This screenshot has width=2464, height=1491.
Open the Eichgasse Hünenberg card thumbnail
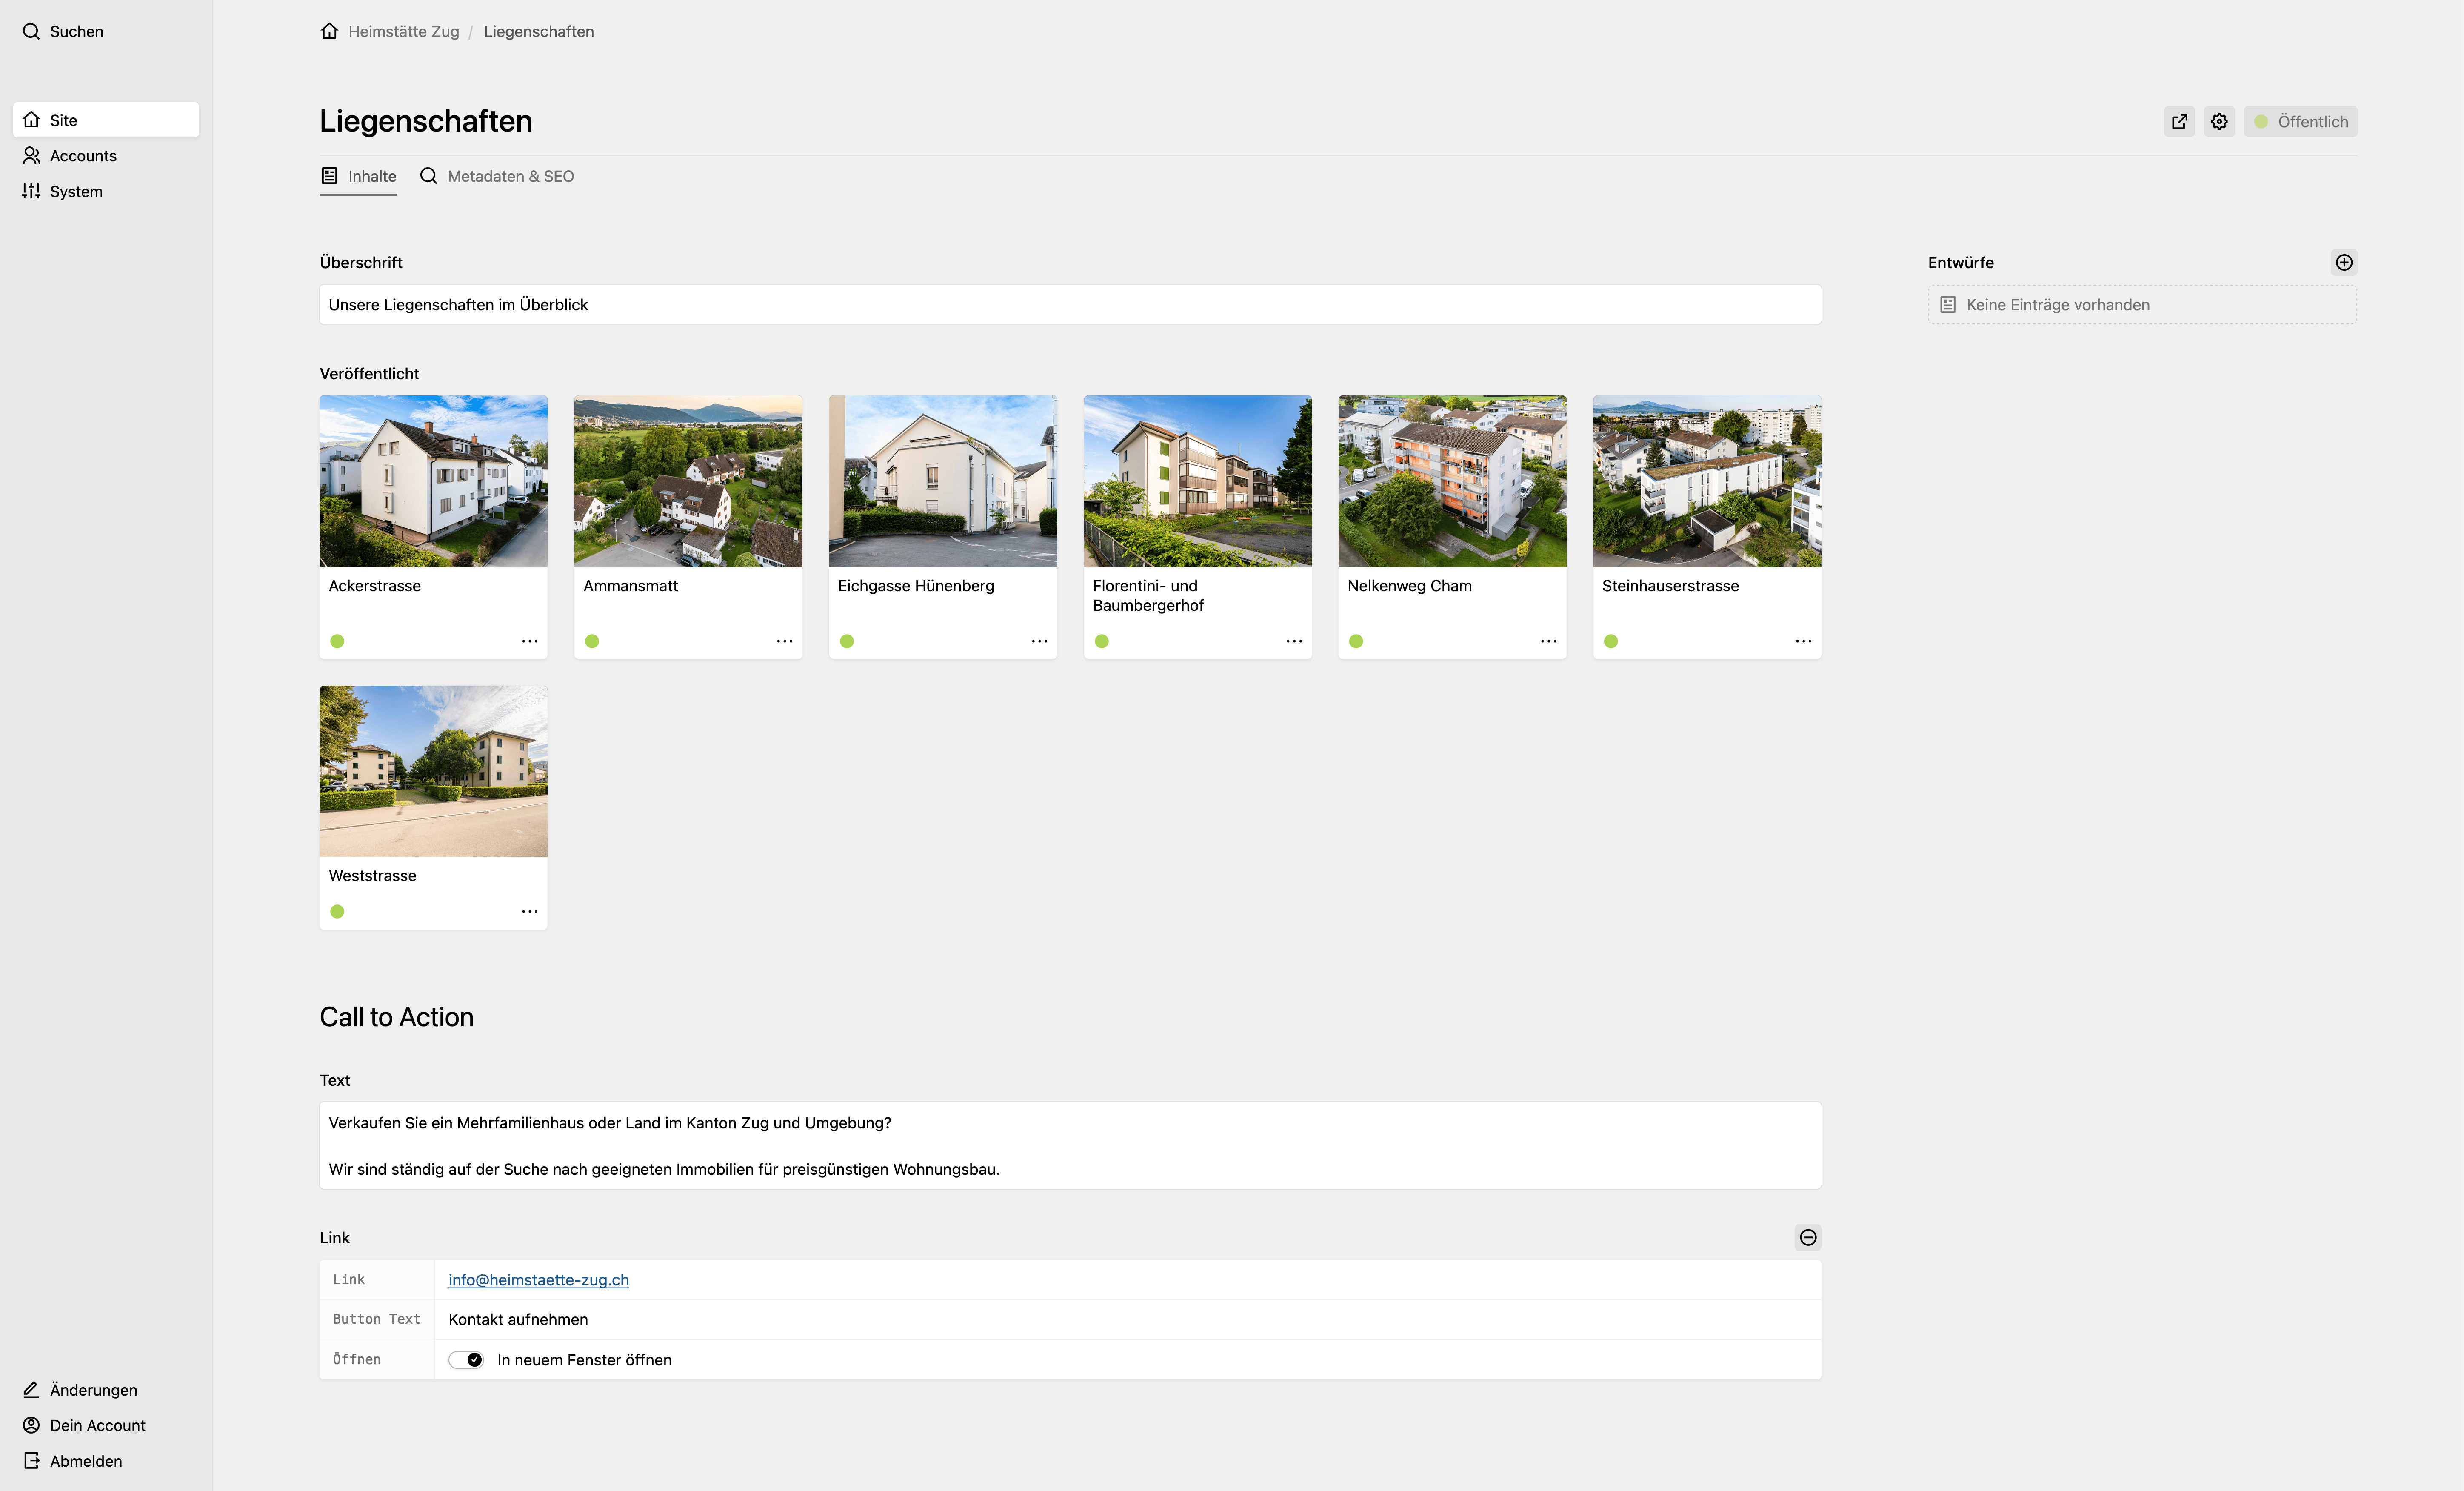(x=943, y=481)
